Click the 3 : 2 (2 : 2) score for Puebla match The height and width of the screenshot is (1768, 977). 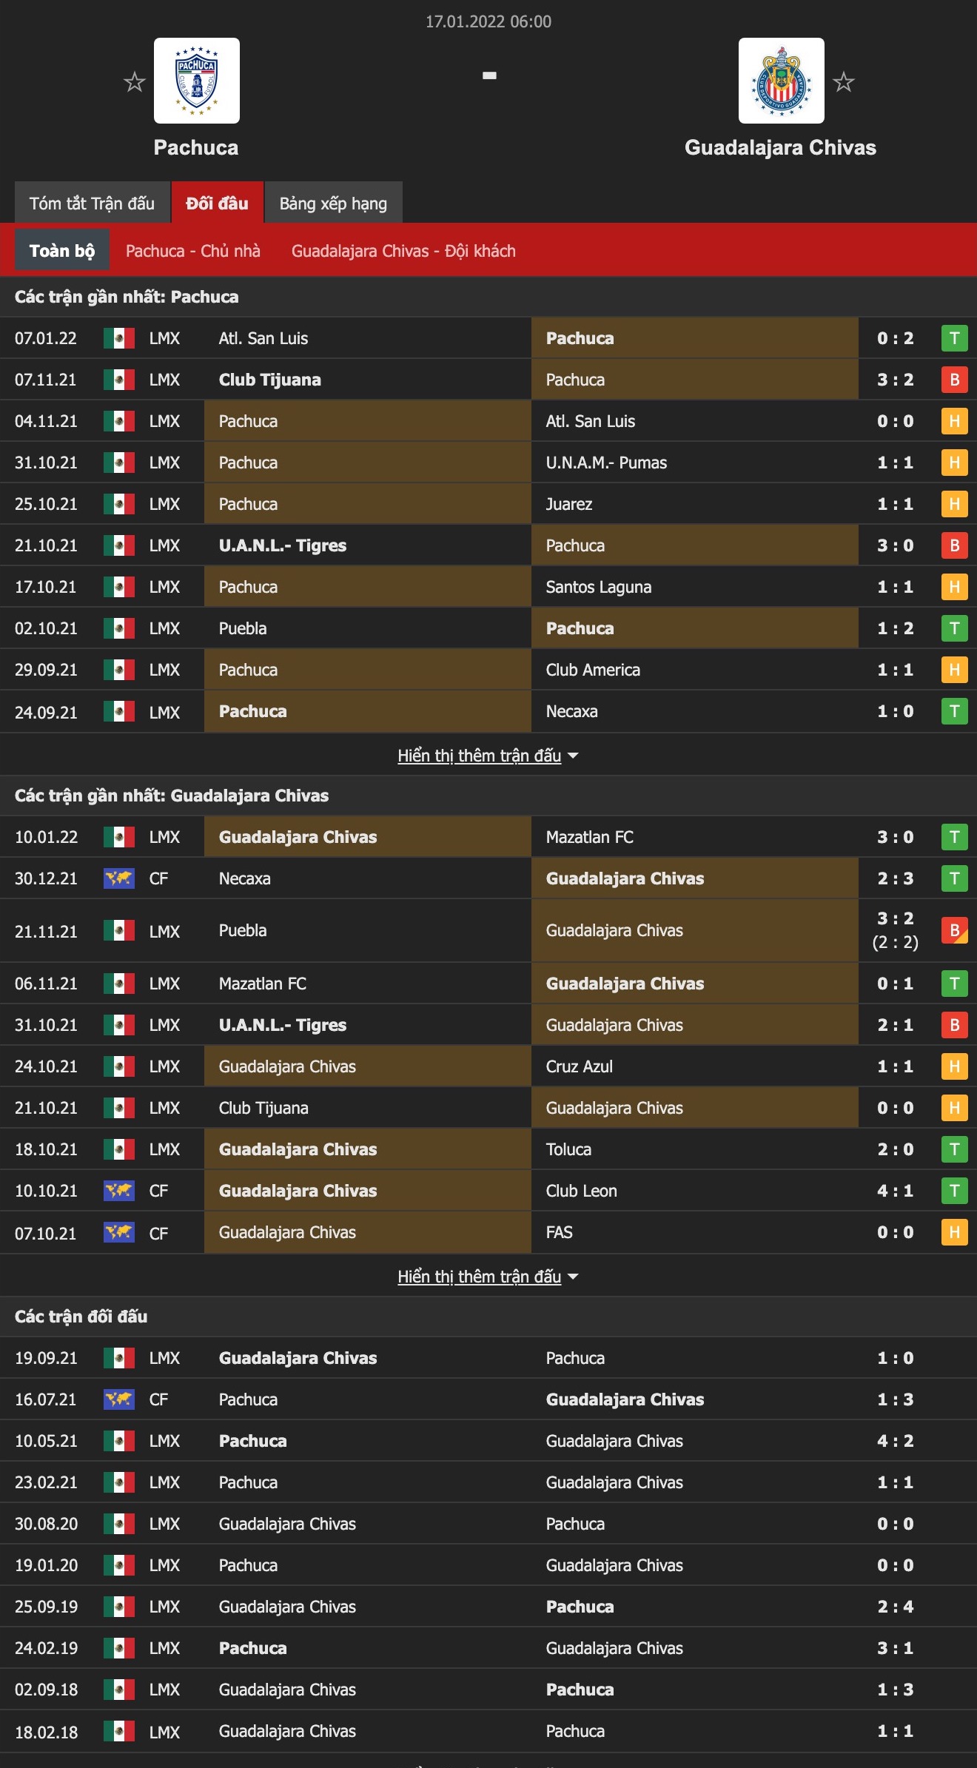[896, 930]
